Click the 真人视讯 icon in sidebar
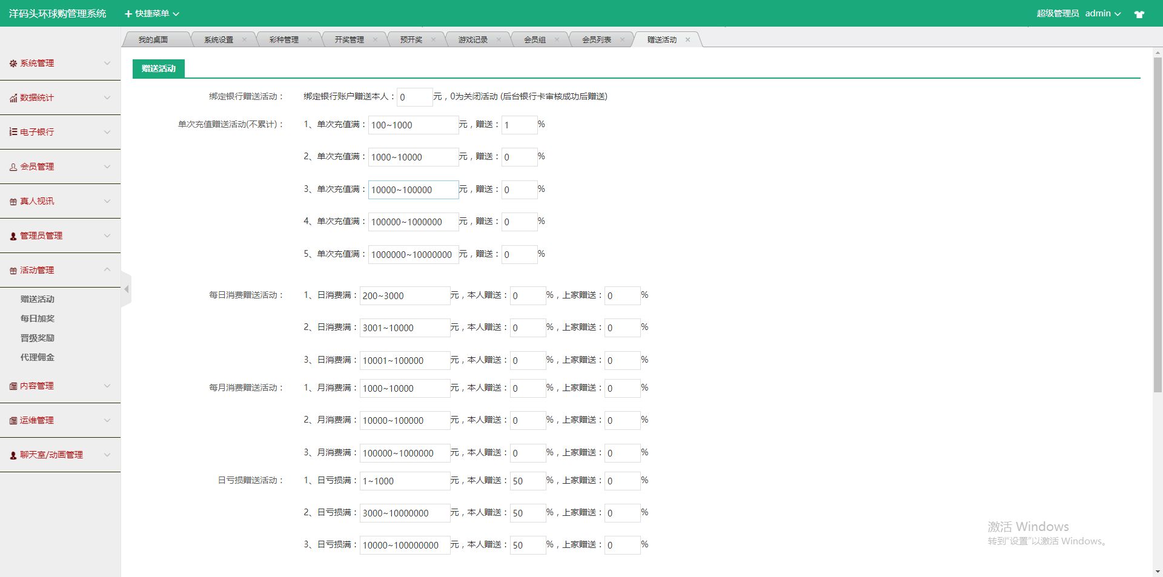The height and width of the screenshot is (577, 1163). click(13, 202)
